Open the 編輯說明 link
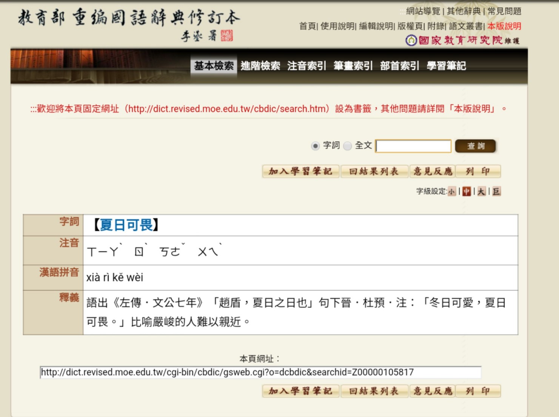Image resolution: width=559 pixels, height=417 pixels. tap(376, 26)
